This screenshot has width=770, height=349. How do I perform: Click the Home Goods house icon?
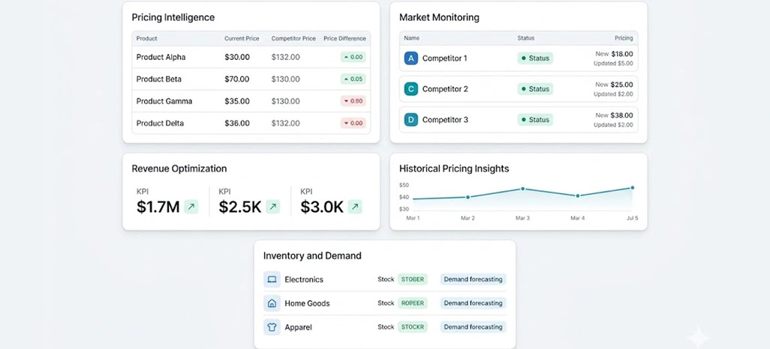tap(272, 303)
